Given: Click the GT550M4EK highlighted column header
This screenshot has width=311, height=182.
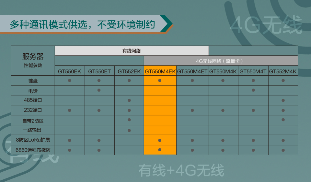Looking at the screenshot, I should pyautogui.click(x=160, y=71).
